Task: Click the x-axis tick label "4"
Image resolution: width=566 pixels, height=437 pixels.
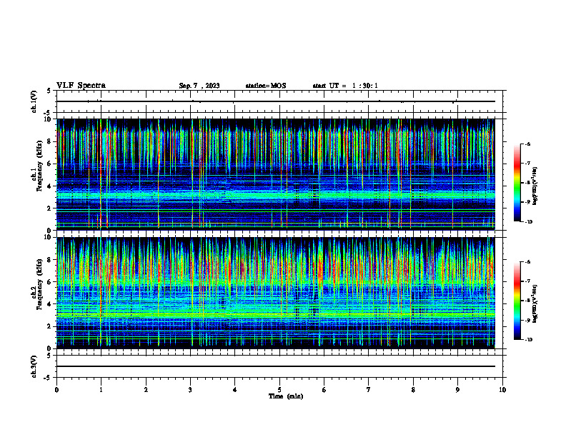Action: click(x=235, y=389)
